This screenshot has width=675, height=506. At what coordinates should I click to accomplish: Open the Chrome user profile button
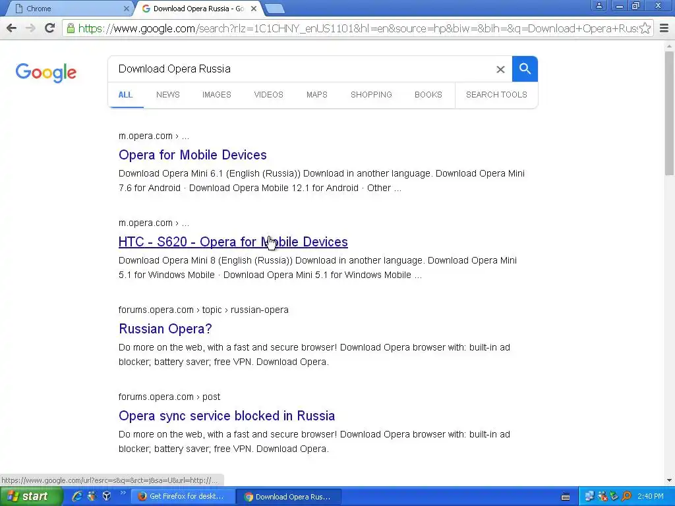pyautogui.click(x=599, y=5)
